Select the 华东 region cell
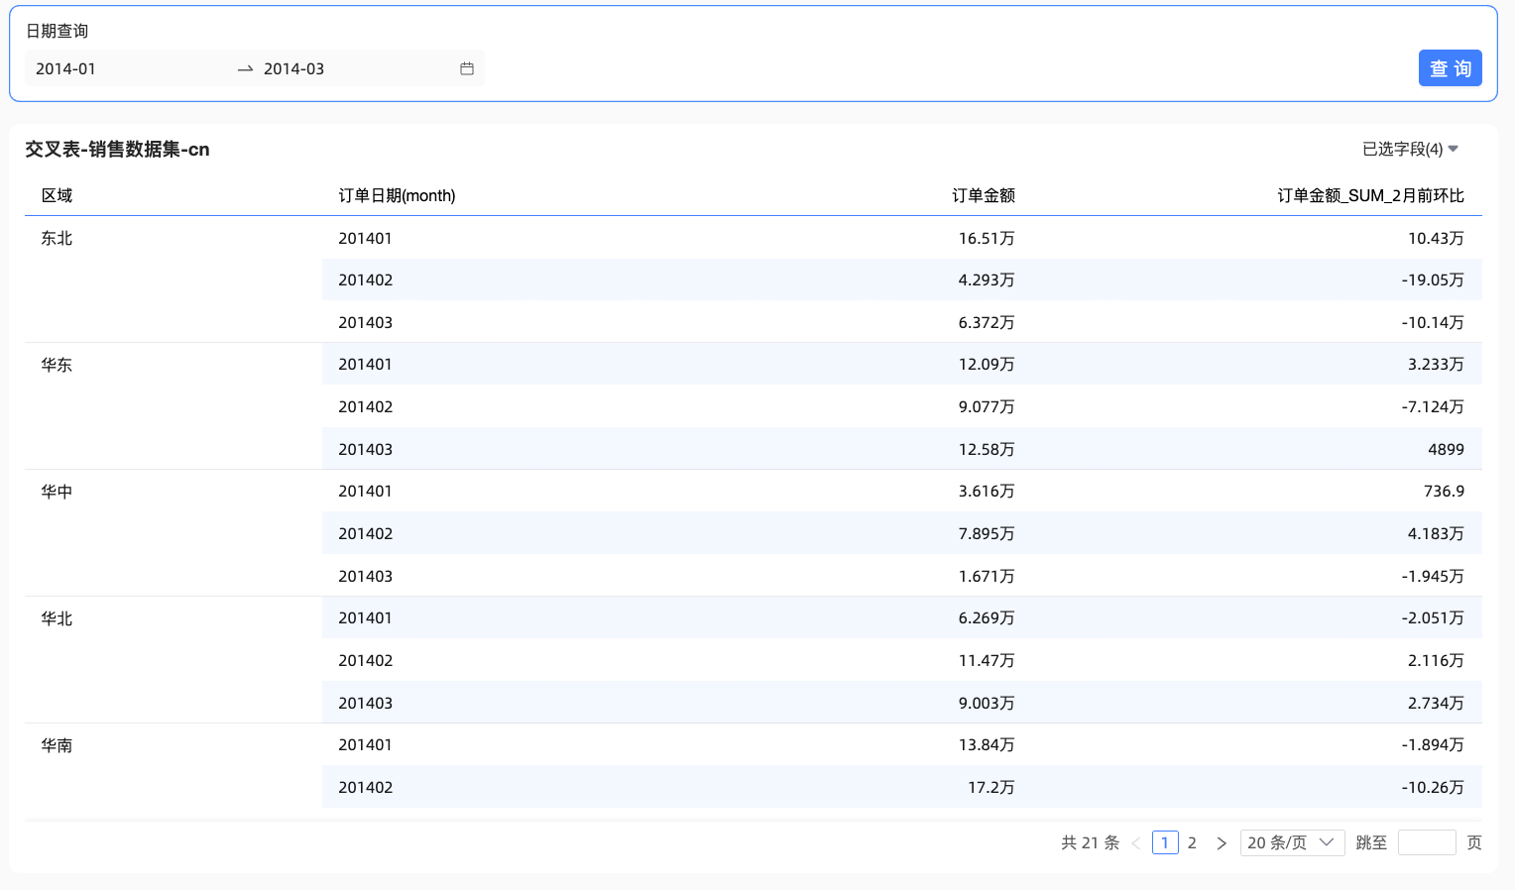The height and width of the screenshot is (890, 1515). [x=57, y=365]
